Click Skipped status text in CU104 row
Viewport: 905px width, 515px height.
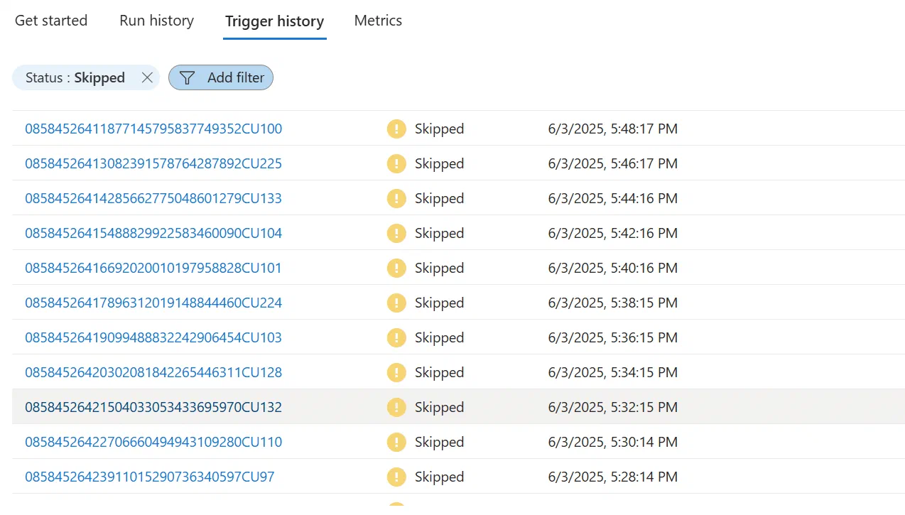pyautogui.click(x=439, y=233)
